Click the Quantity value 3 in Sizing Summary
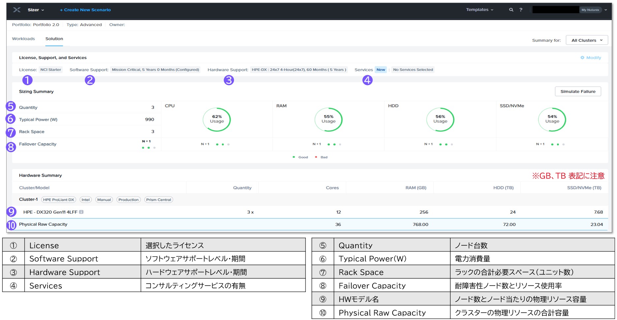 (x=153, y=107)
